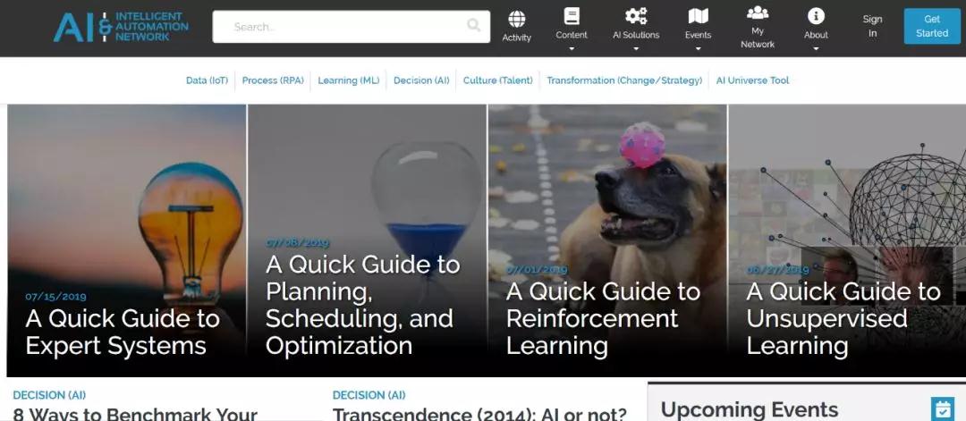Go to AI & Intelligent Automation Network logo
The width and height of the screenshot is (966, 421).
121,27
